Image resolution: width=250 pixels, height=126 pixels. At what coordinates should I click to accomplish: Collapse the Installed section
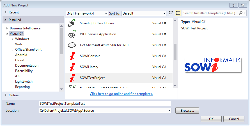click(6, 20)
